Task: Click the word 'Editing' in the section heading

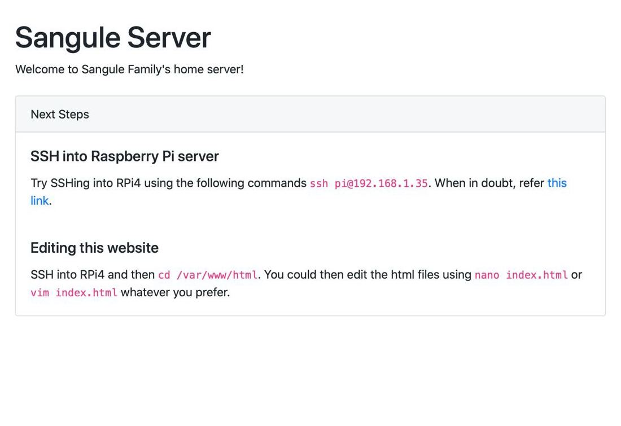Action: coord(53,248)
